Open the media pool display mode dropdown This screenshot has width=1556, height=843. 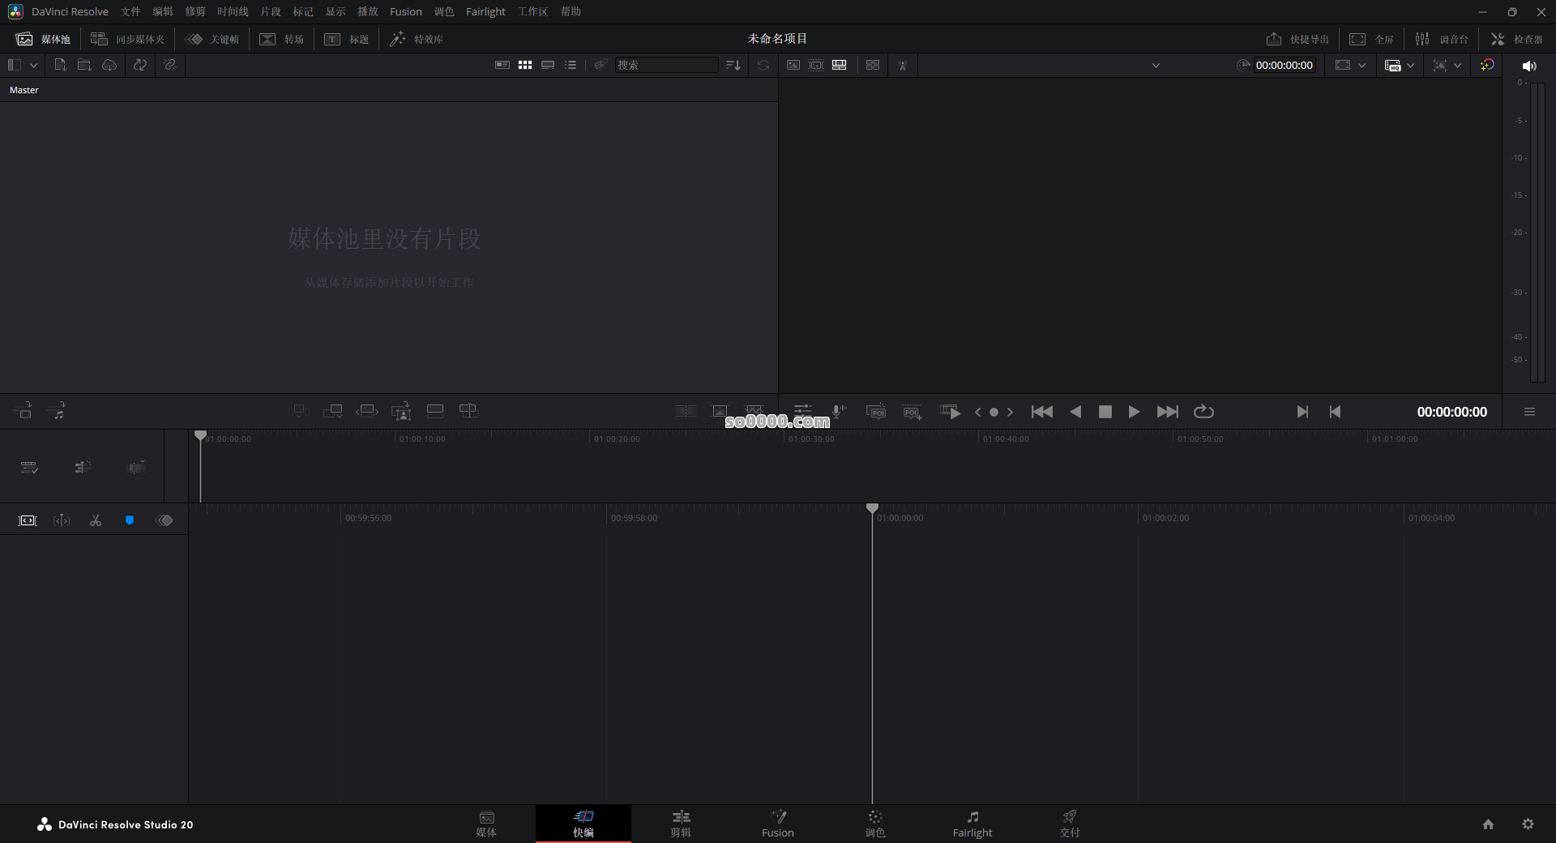tap(33, 65)
